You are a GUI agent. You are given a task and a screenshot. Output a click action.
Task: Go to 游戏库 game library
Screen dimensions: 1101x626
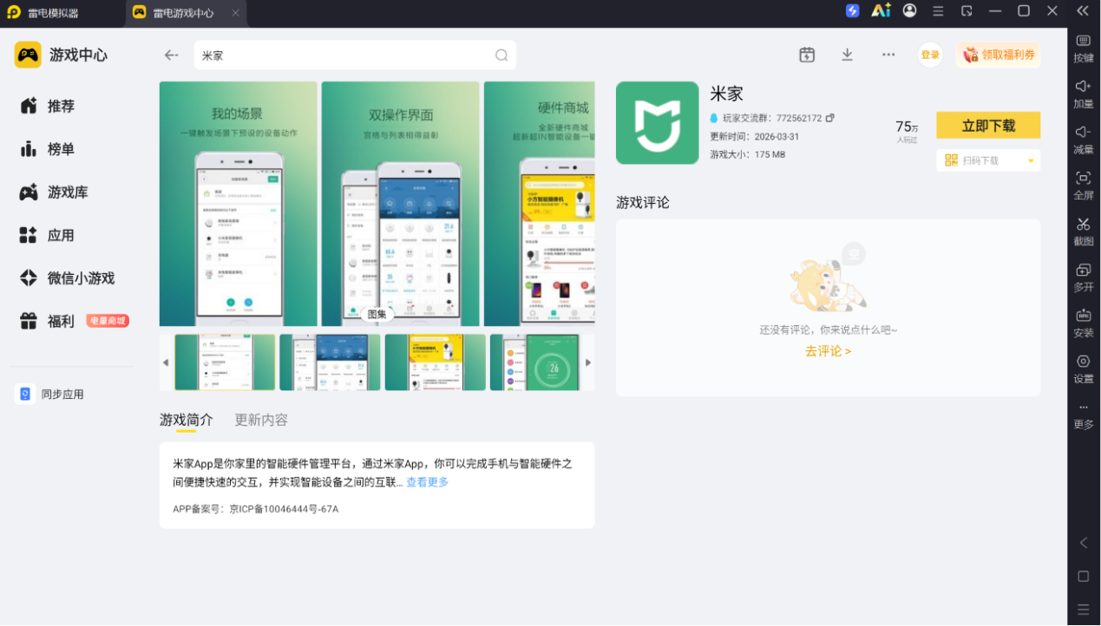click(54, 192)
